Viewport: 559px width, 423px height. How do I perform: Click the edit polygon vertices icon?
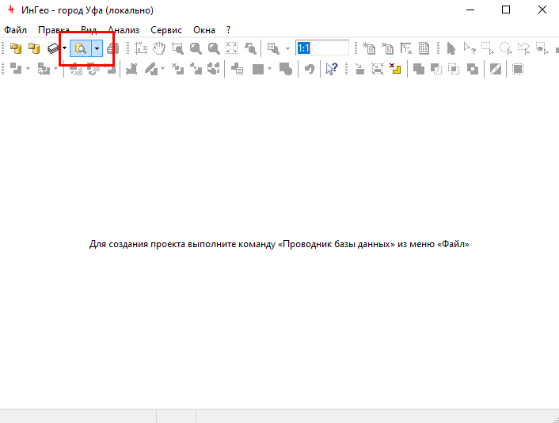tap(132, 69)
